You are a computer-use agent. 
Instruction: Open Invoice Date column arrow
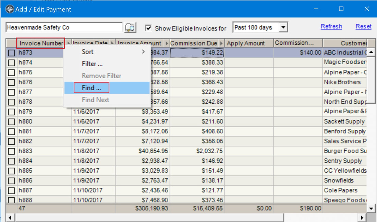(112, 43)
